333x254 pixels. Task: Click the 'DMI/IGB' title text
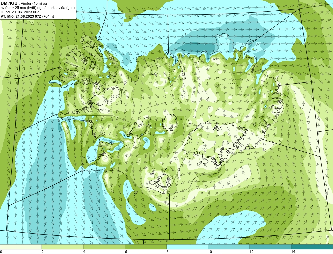pos(9,3)
